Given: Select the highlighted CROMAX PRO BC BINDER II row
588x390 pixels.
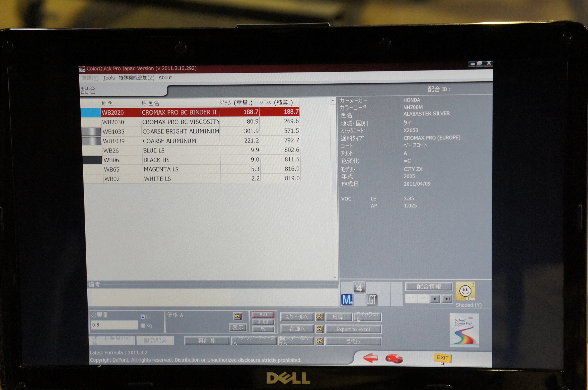Looking at the screenshot, I should (190, 112).
